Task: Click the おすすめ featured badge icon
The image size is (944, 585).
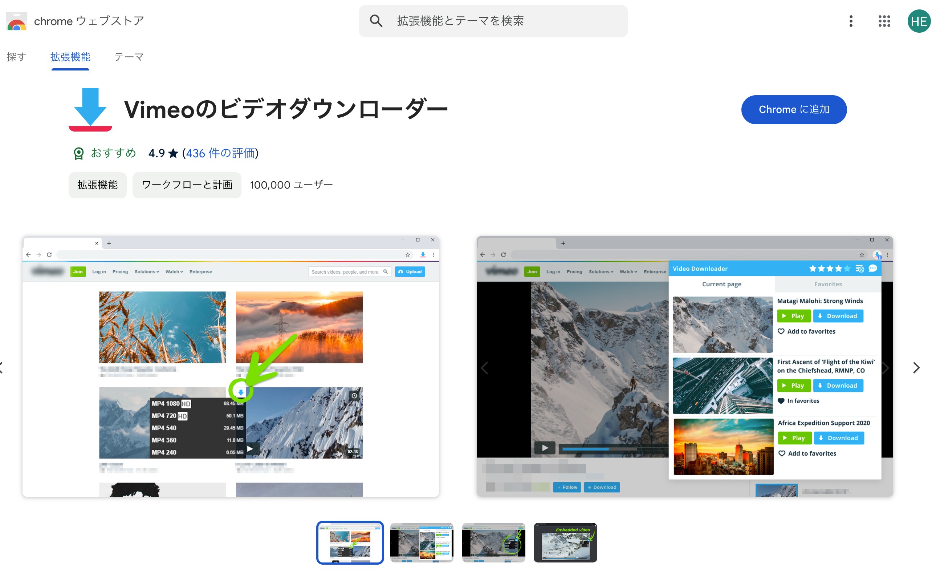Action: 78,153
